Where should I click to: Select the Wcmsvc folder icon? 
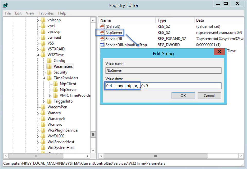43,124
